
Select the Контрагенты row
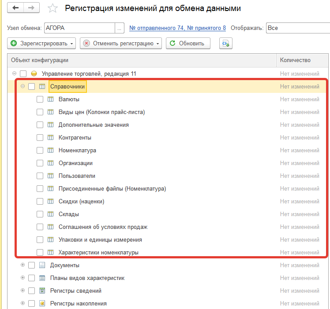75,138
